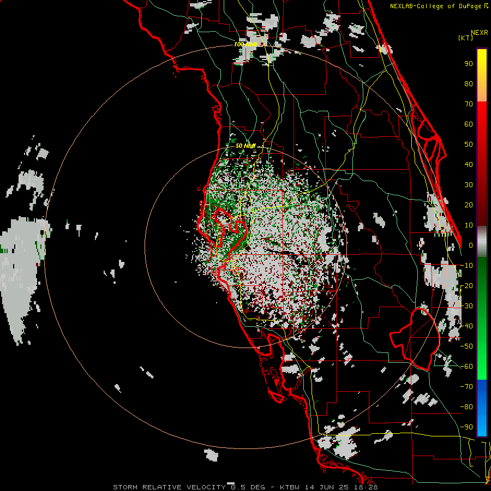Click the 20 value on velocity scale
491x491 pixels.
[469, 205]
